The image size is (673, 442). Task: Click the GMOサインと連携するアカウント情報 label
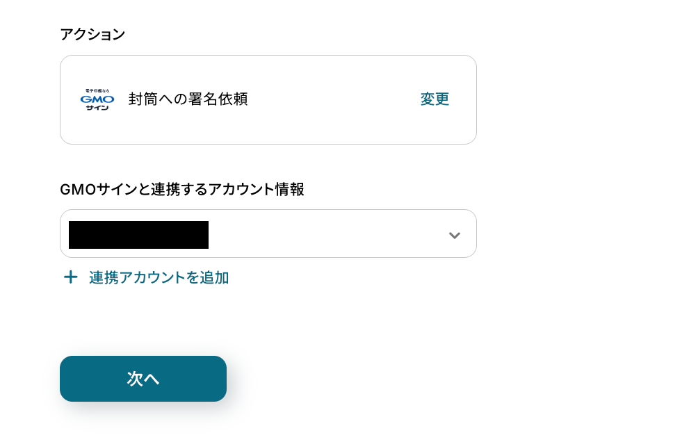click(182, 189)
